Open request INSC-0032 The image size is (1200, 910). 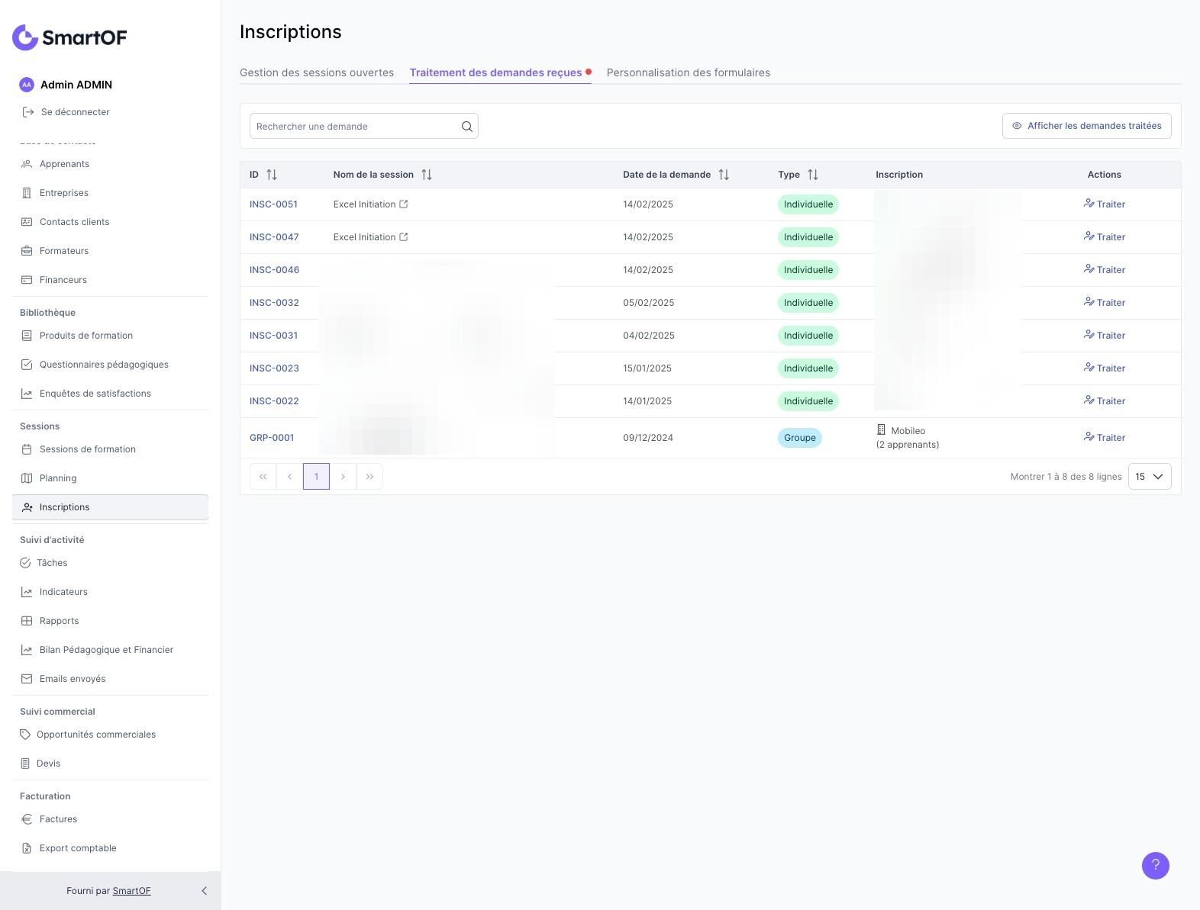[x=274, y=303]
